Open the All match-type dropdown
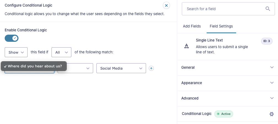This screenshot has height=124, width=278. click(x=61, y=52)
